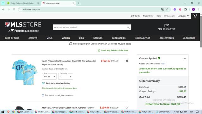Open the Jerseys menu
This screenshot has width=202, height=114.
click(x=33, y=38)
